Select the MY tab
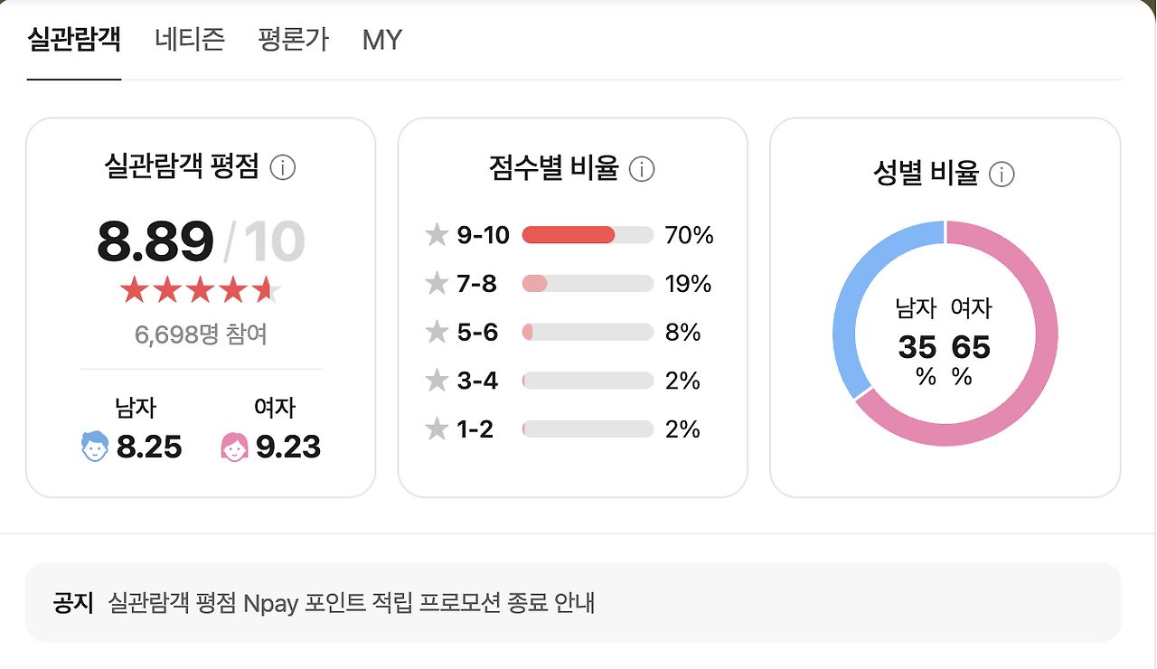 381,40
